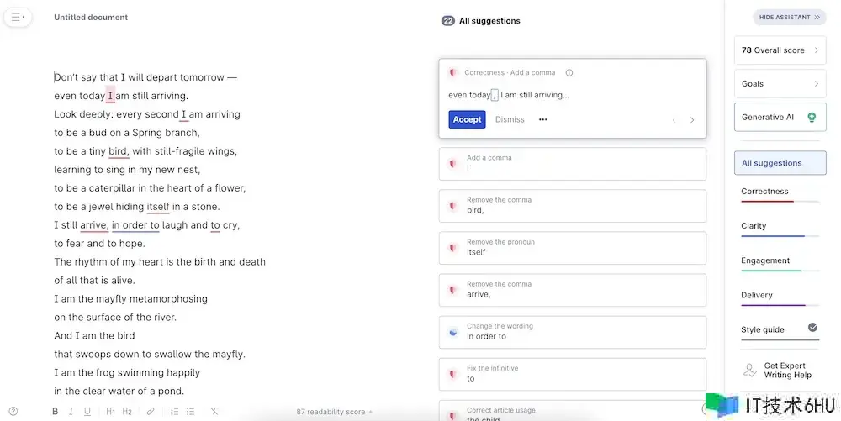Expand the Overall score panel

780,50
